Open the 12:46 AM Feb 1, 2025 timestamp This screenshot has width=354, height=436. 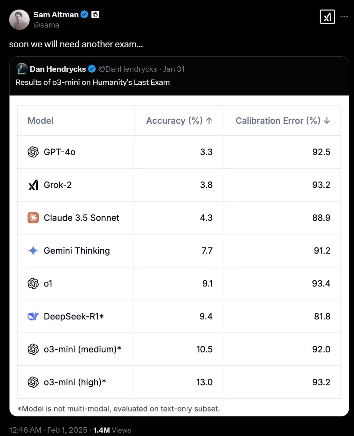coord(48,430)
